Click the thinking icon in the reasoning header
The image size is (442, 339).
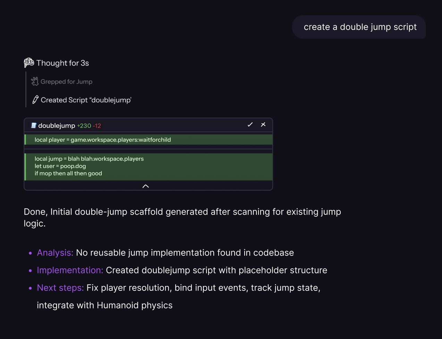pyautogui.click(x=28, y=63)
